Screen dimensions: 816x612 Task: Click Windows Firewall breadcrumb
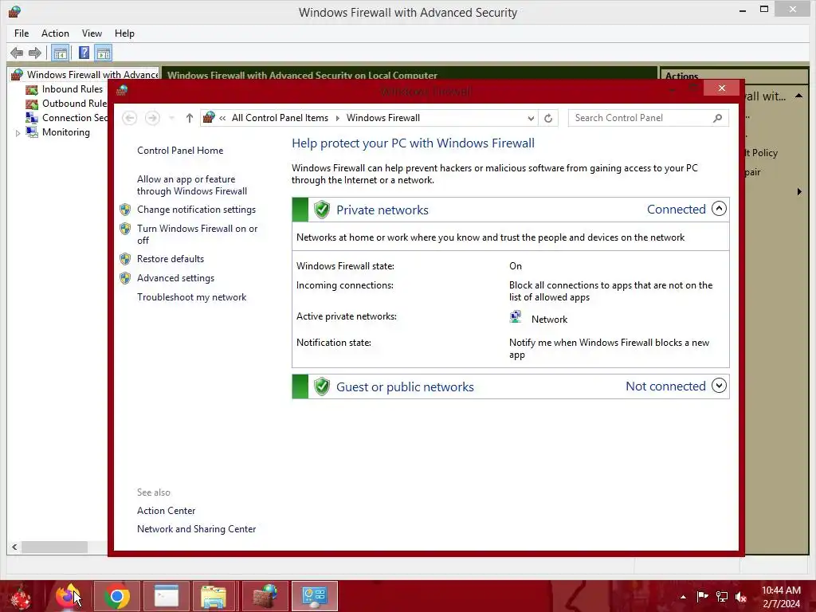[x=383, y=118]
